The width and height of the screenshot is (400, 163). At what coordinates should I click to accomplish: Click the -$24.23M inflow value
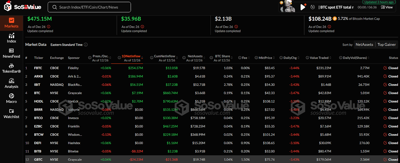coord(136,160)
